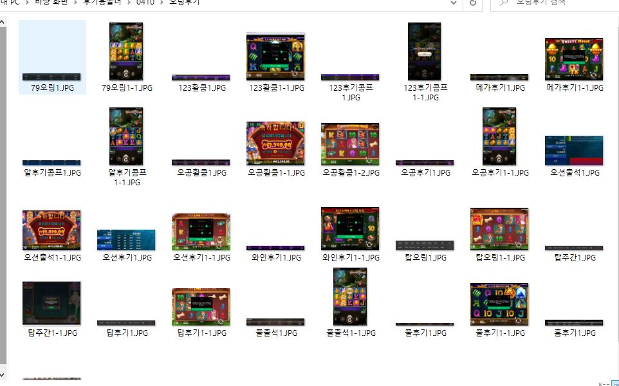Expand chevron after 바탕 화면 in breadcrumb
This screenshot has height=386, width=619.
pyautogui.click(x=75, y=3)
